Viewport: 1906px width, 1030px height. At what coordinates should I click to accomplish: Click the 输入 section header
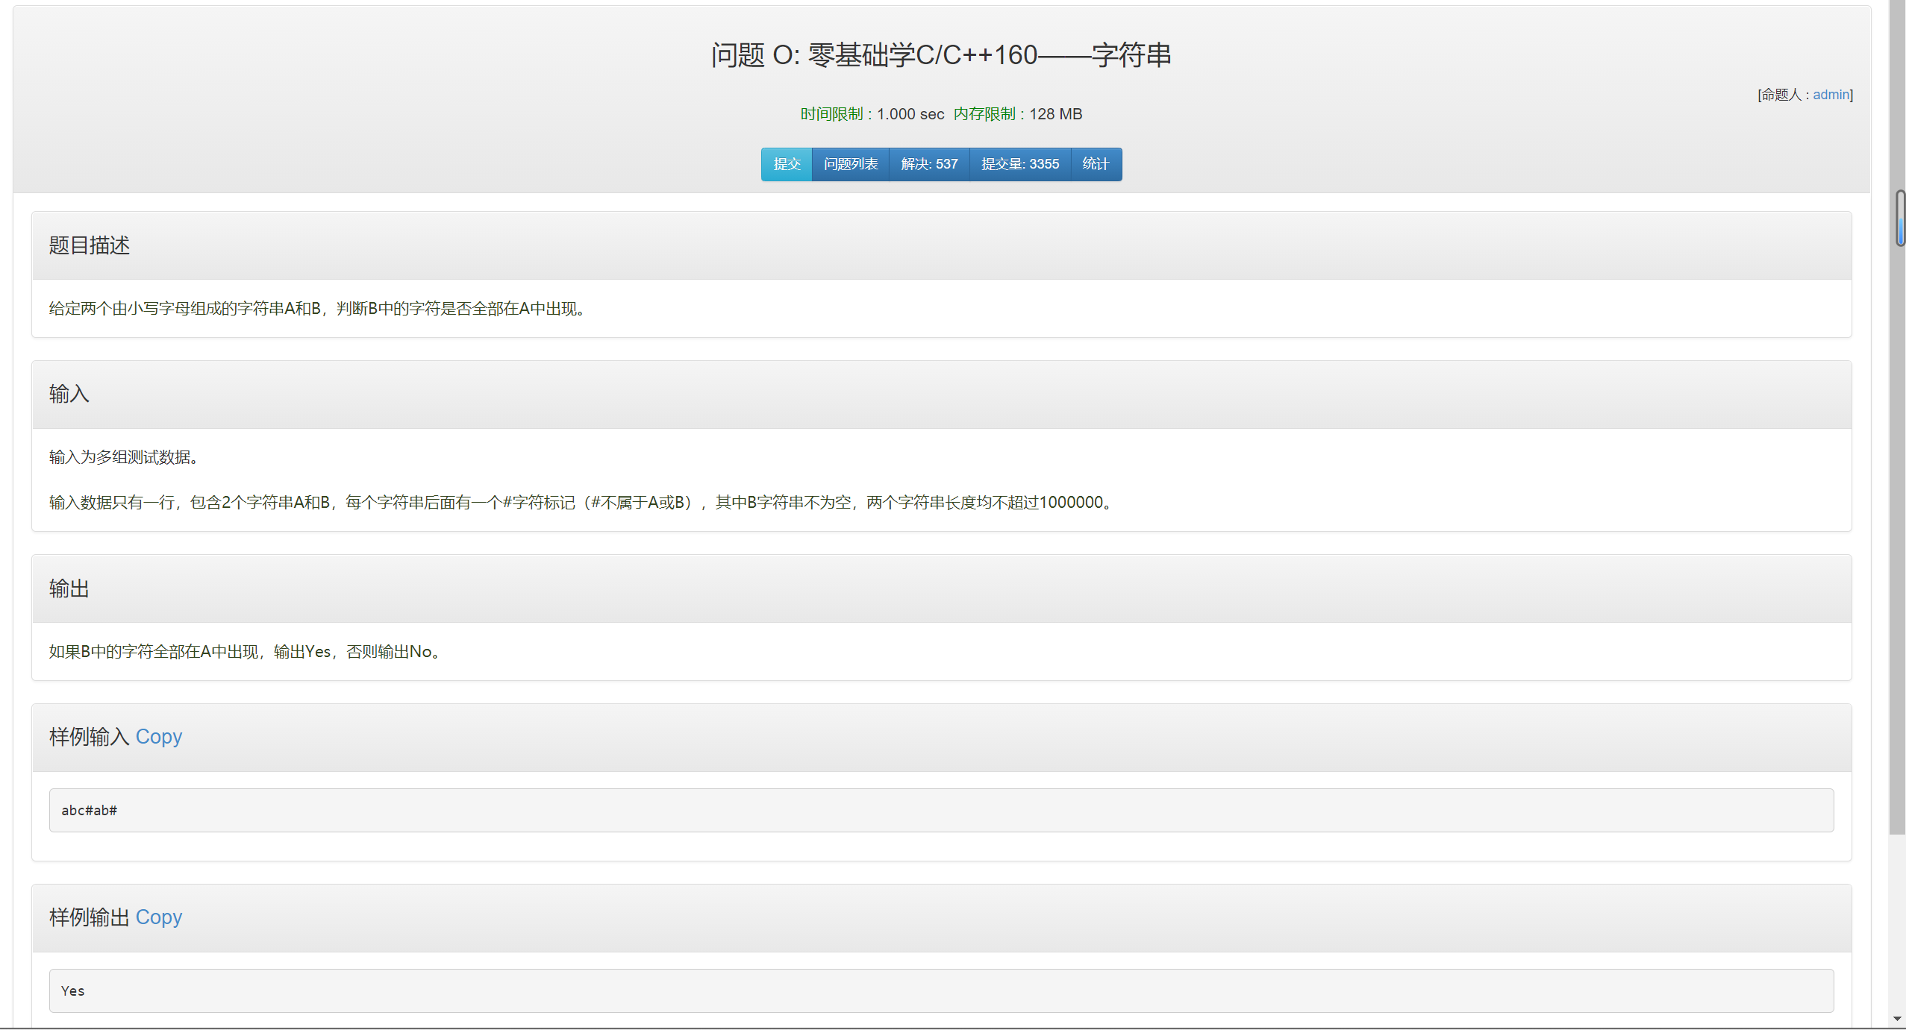tap(69, 394)
